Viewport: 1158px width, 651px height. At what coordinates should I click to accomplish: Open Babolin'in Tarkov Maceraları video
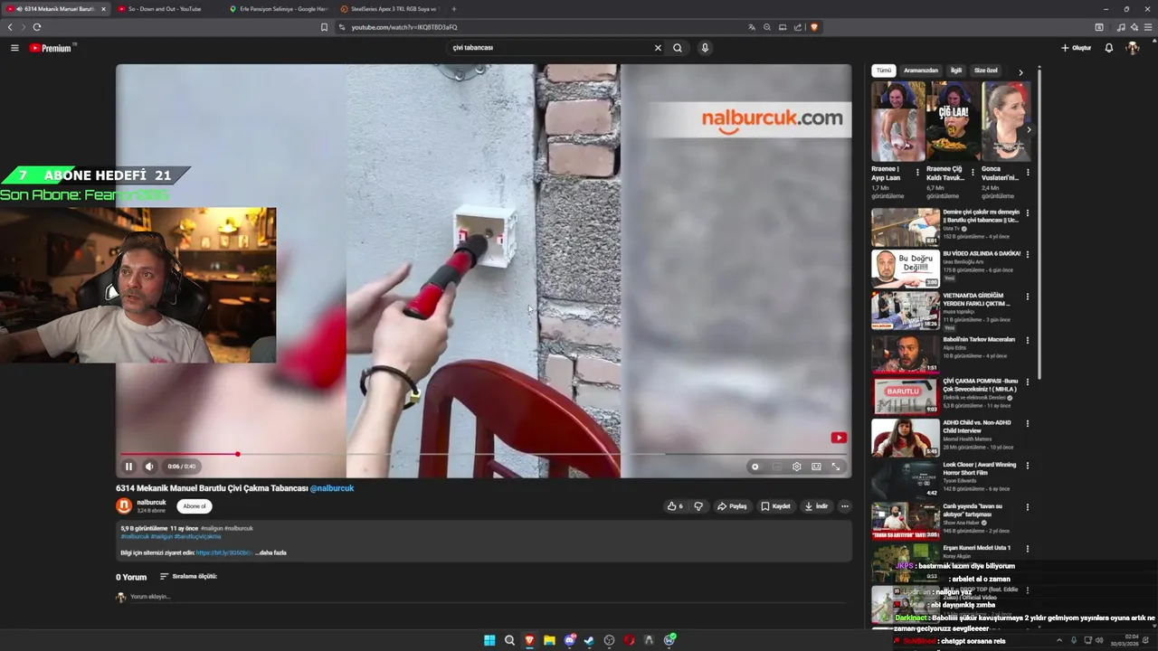[x=979, y=339]
